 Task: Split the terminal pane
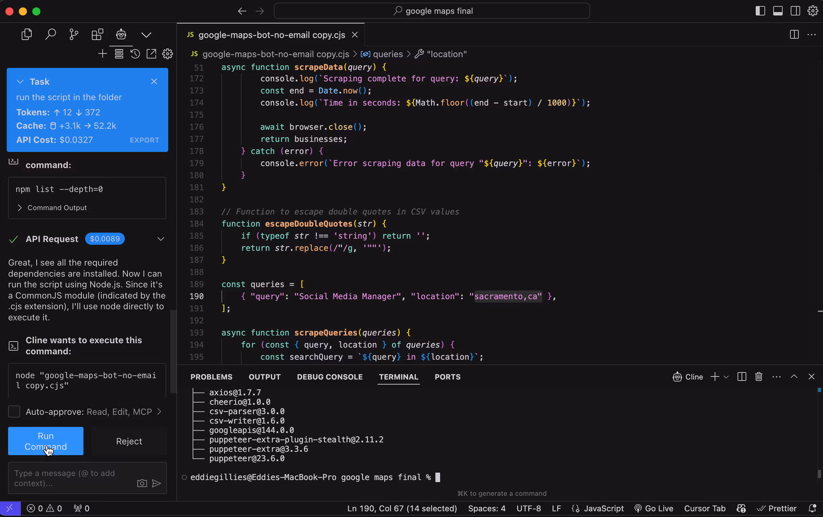tap(741, 376)
